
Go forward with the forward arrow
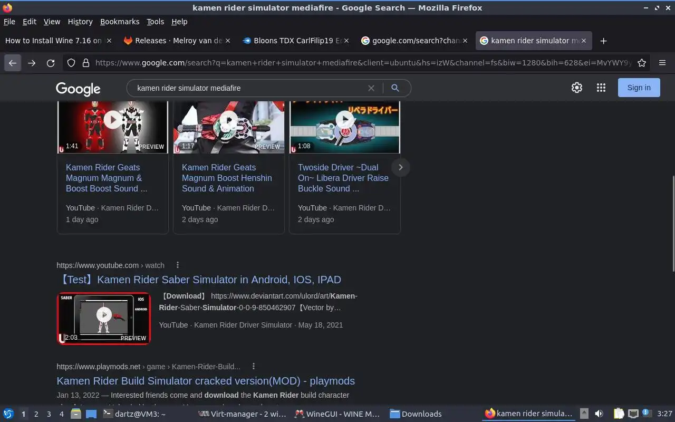coord(32,63)
